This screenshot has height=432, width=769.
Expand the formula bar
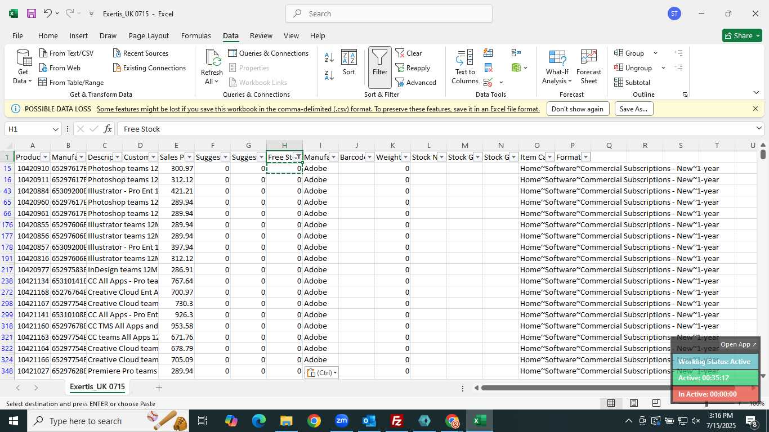[x=759, y=129]
